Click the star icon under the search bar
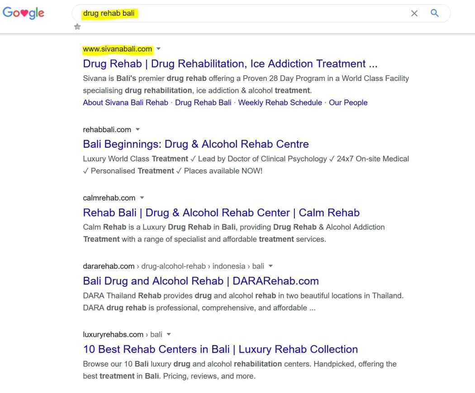The image size is (475, 393). click(77, 27)
